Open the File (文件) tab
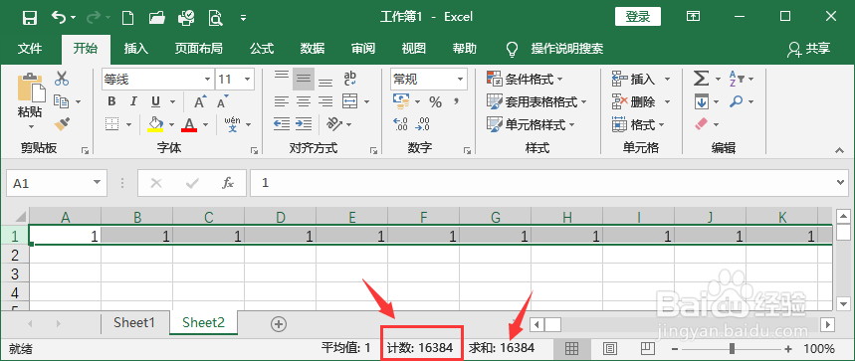The width and height of the screenshot is (855, 361). pyautogui.click(x=30, y=49)
